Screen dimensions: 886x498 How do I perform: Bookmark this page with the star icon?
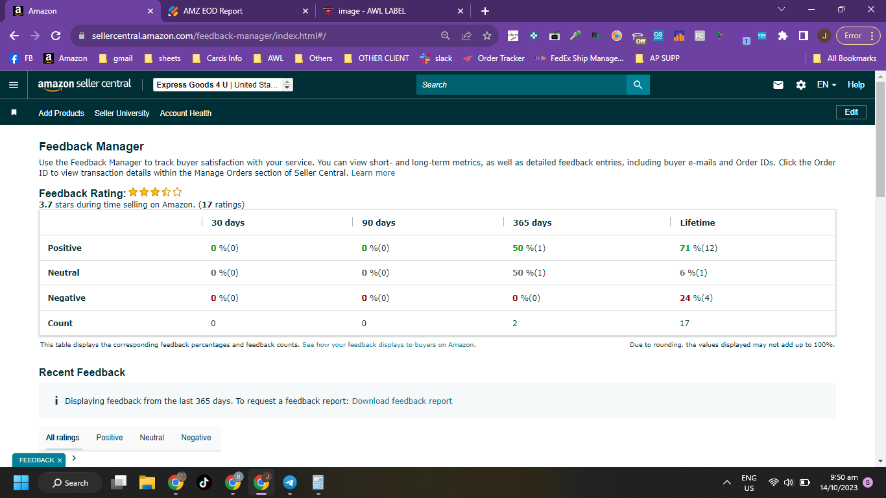point(487,36)
